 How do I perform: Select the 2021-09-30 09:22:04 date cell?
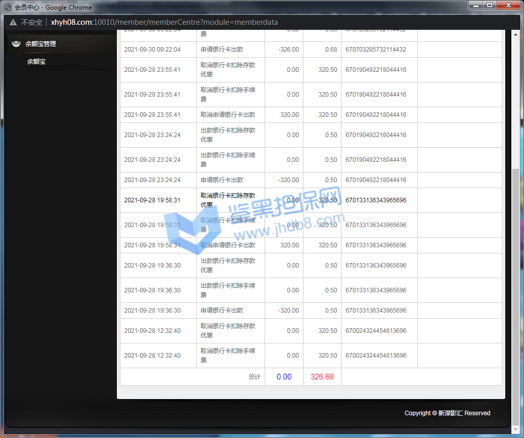152,50
